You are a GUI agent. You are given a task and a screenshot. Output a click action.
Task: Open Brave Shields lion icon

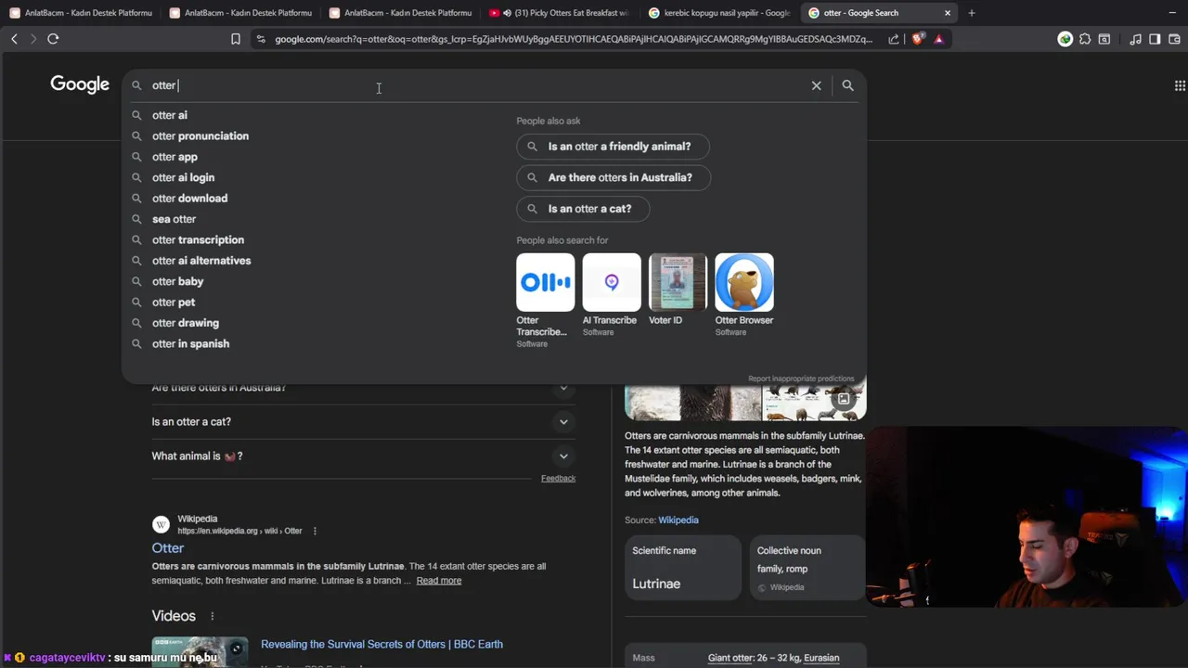coord(918,39)
